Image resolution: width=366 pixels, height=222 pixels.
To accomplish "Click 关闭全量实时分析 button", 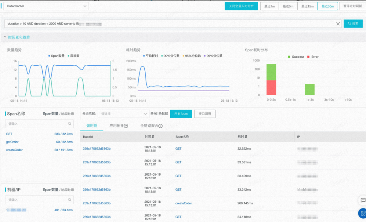I will (x=241, y=6).
